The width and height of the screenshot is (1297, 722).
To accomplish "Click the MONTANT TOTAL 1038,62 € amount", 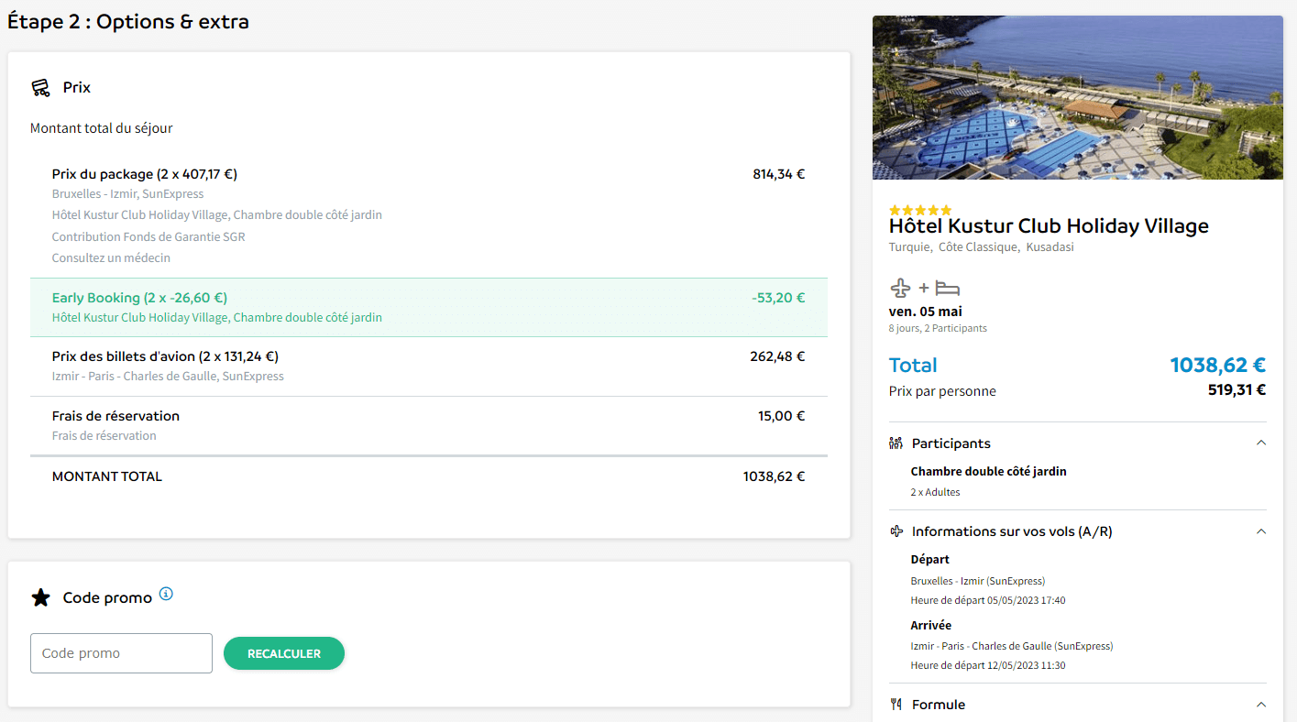I will click(775, 476).
